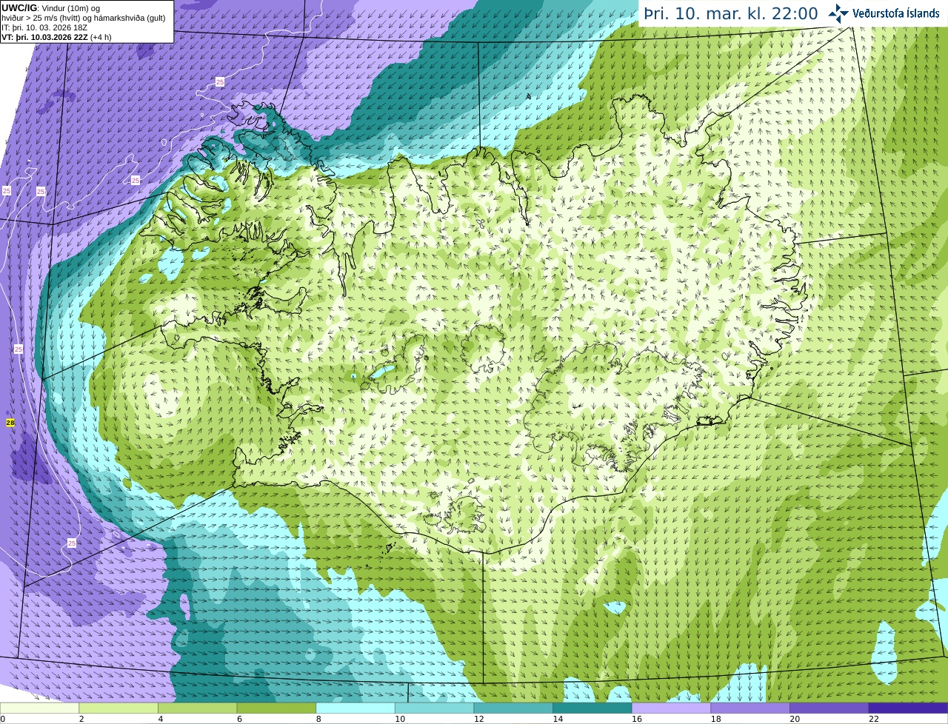Select the 4–6 m/s green legend swatch

point(197,708)
